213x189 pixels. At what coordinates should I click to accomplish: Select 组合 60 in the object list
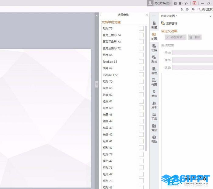pyautogui.click(x=108, y=108)
